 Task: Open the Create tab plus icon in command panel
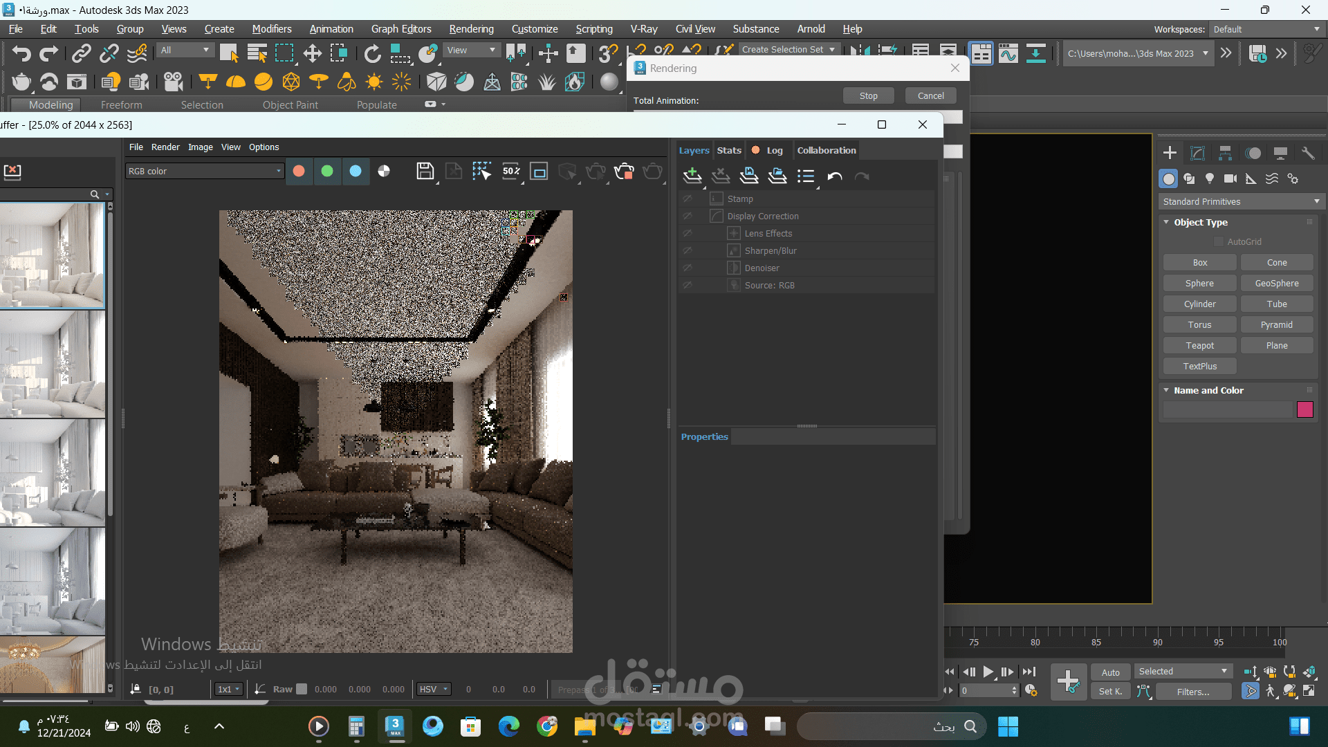pos(1170,153)
